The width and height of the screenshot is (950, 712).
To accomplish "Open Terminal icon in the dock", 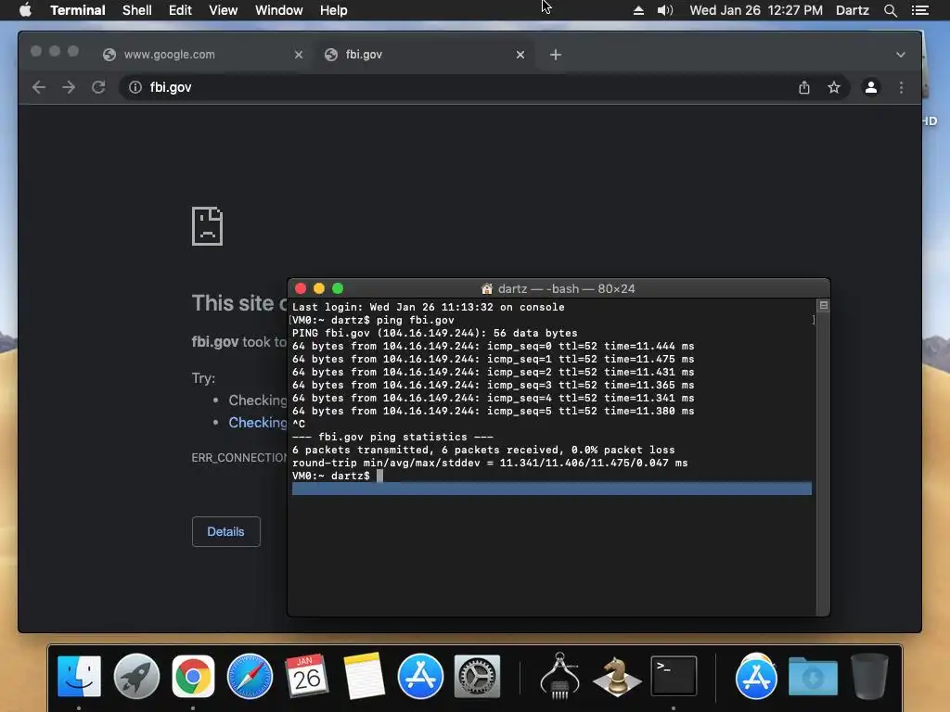I will (674, 676).
